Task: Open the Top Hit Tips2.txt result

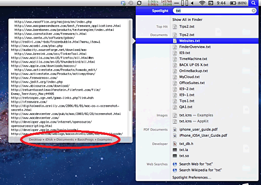Action: click(x=187, y=27)
